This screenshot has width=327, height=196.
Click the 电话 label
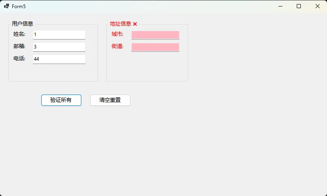(19, 59)
